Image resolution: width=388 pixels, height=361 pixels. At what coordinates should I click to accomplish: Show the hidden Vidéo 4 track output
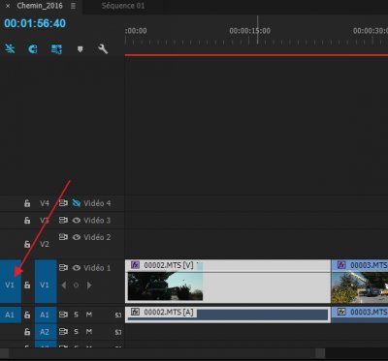pyautogui.click(x=77, y=203)
